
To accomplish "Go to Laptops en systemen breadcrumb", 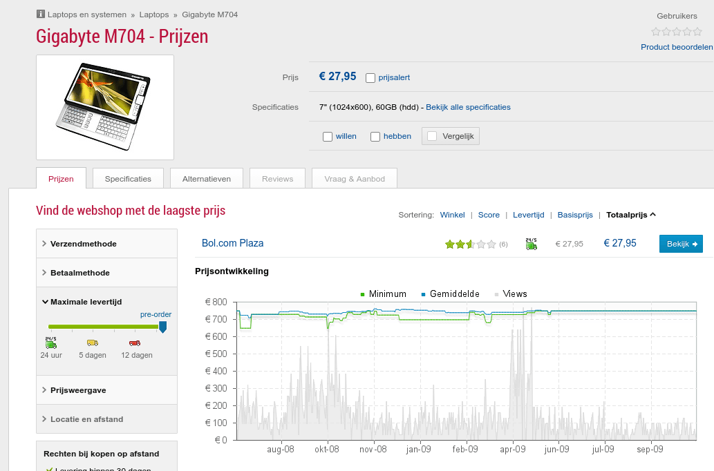I will [87, 15].
